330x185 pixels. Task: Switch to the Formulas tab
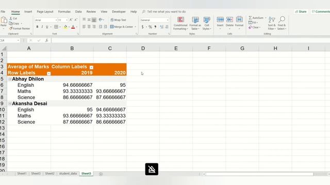(64, 11)
